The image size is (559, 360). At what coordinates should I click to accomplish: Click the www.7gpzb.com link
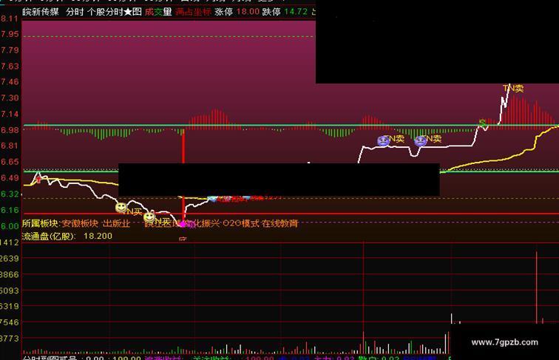[504, 342]
